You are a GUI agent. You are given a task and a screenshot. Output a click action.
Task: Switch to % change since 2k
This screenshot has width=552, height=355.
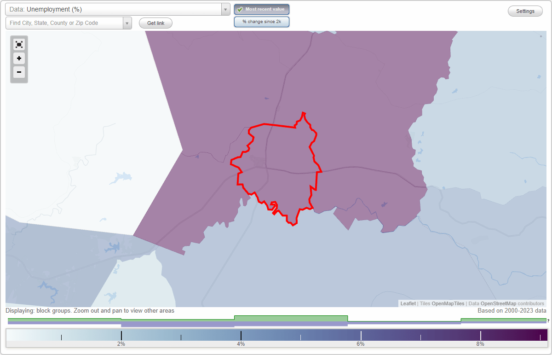(262, 22)
